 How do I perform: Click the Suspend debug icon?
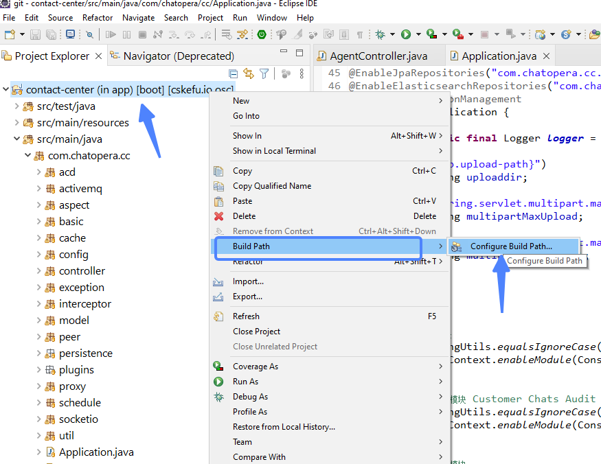(x=127, y=34)
